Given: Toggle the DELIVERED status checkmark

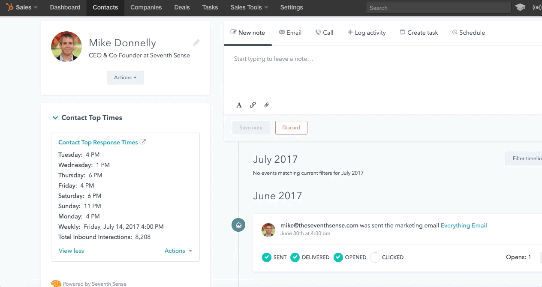Looking at the screenshot, I should [x=295, y=257].
